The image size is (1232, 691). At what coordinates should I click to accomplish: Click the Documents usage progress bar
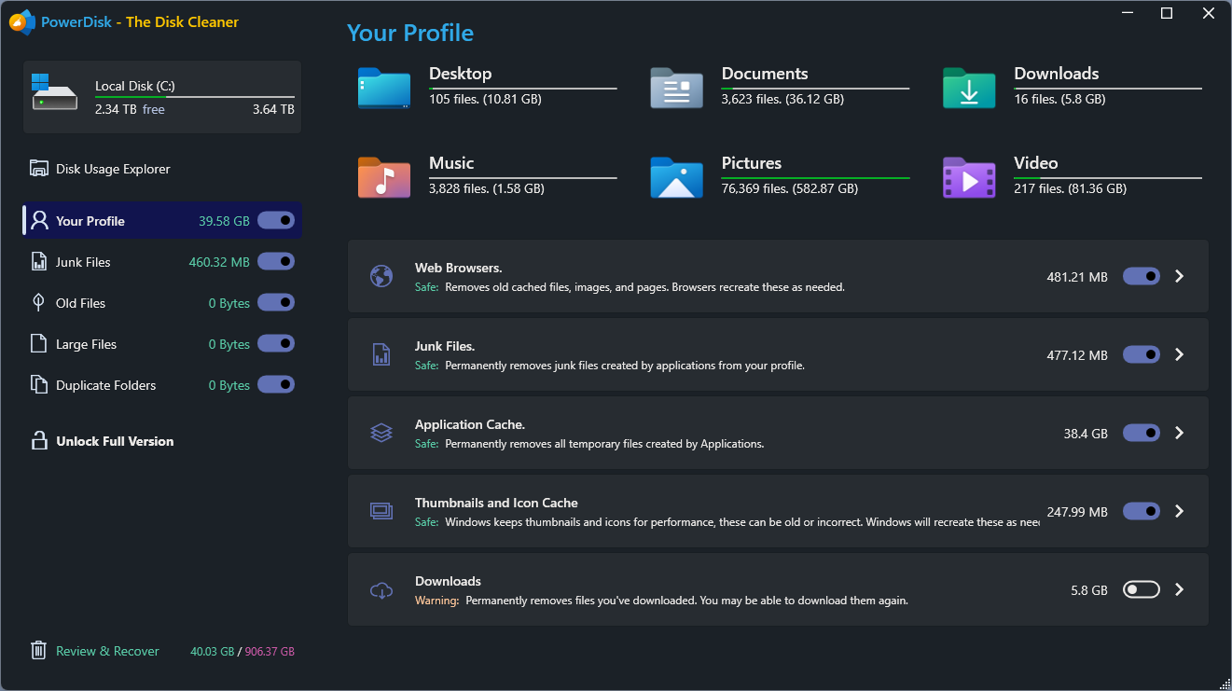coord(815,88)
